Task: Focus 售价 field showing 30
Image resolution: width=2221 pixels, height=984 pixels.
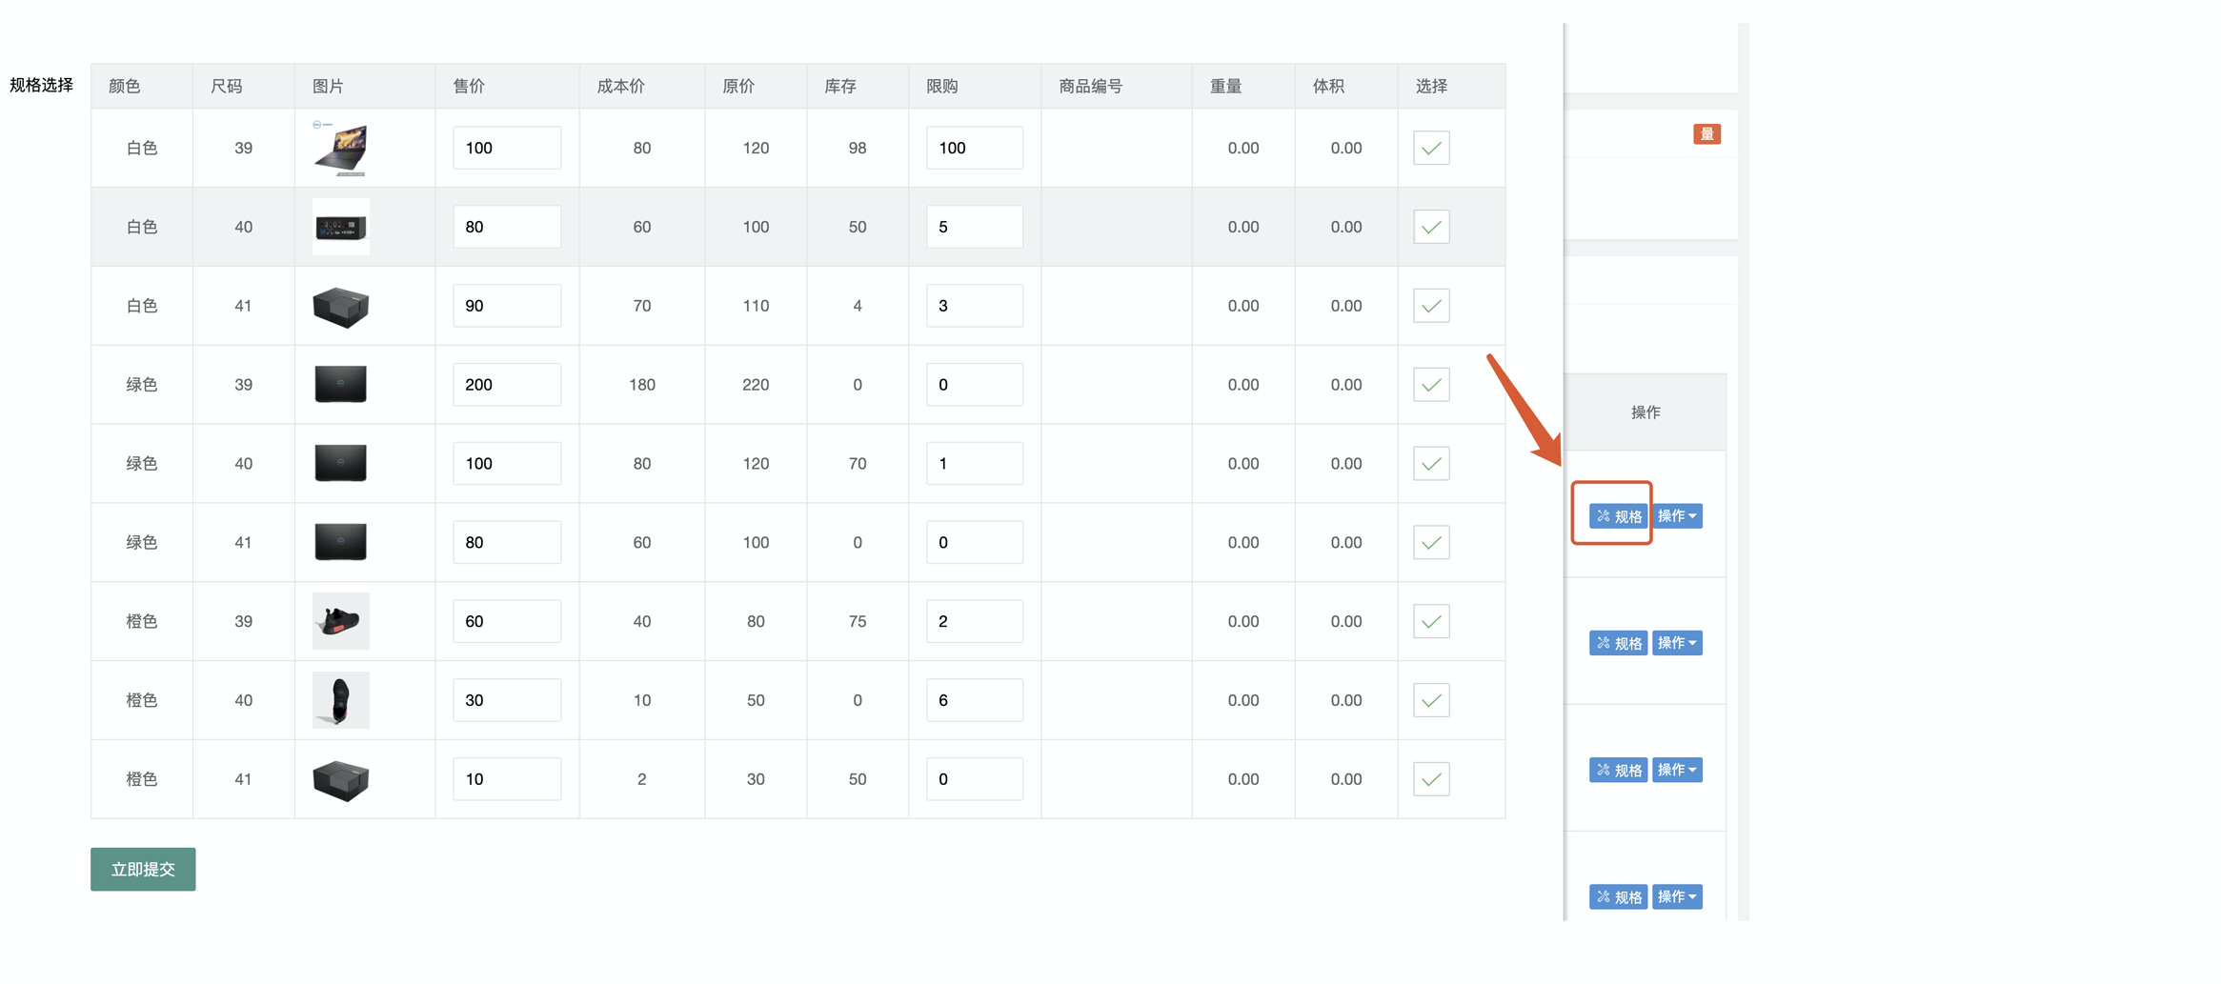Action: [x=507, y=700]
